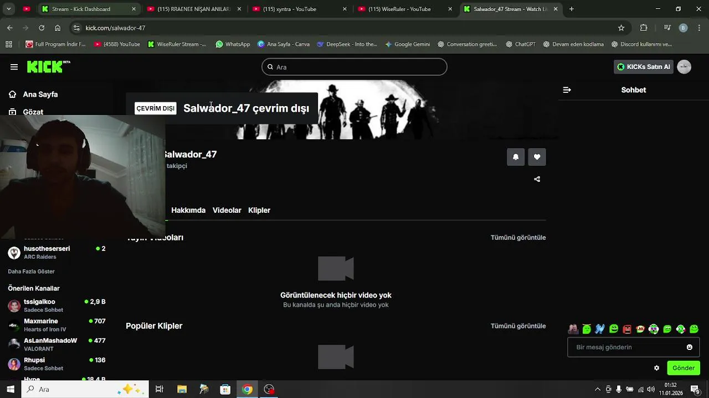Send chat message with Gönder button
The width and height of the screenshot is (709, 398).
coord(684,368)
